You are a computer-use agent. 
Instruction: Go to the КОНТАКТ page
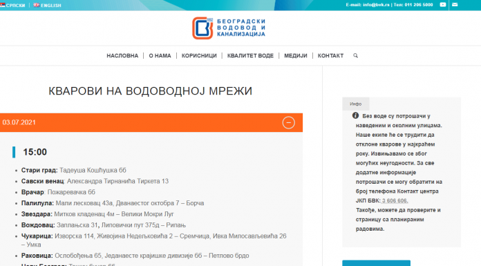[x=330, y=55]
